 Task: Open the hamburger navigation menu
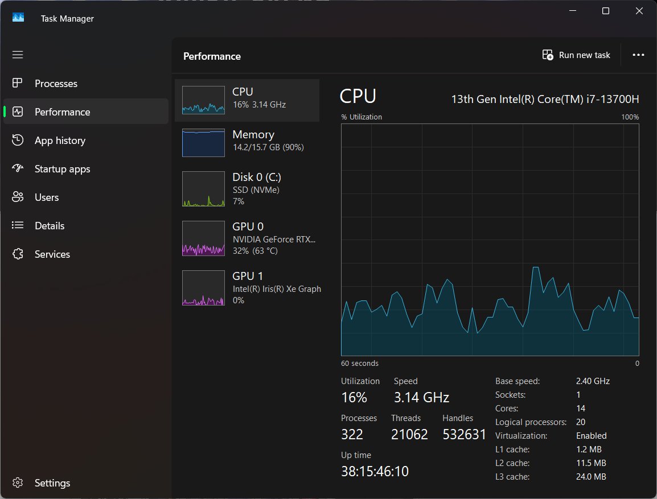click(x=18, y=55)
